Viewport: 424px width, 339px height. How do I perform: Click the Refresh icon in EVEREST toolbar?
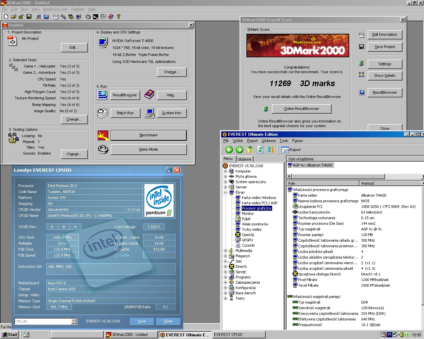260,150
